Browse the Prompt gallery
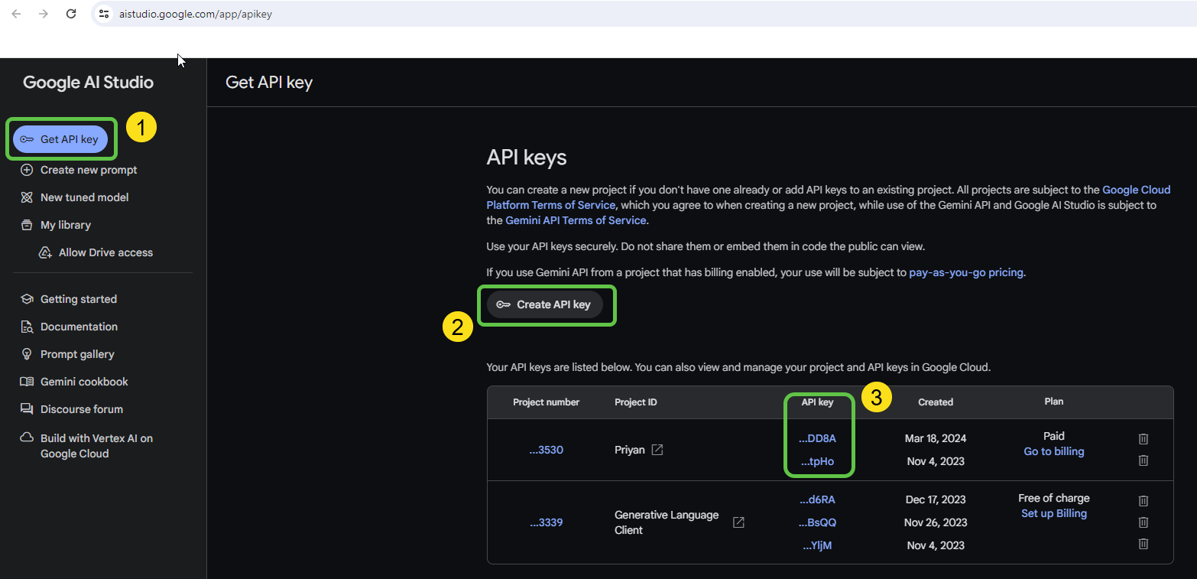The width and height of the screenshot is (1197, 579). [x=76, y=354]
